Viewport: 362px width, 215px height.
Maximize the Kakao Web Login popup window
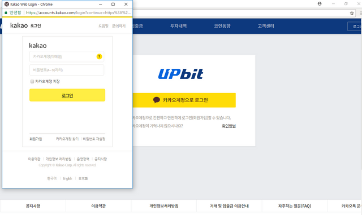pos(113,4)
